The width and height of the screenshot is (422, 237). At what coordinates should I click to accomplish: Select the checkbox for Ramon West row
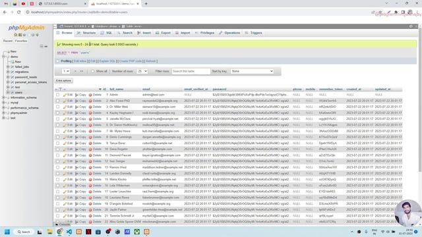coord(57,167)
